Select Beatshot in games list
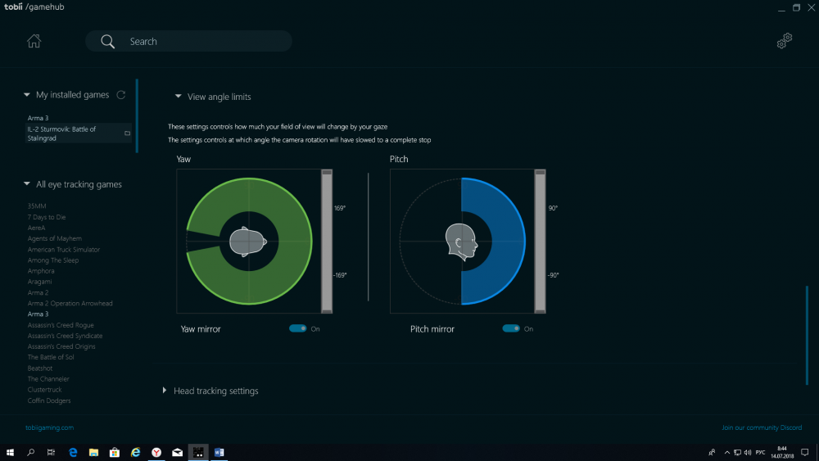Viewport: 819px width, 461px height. [39, 368]
